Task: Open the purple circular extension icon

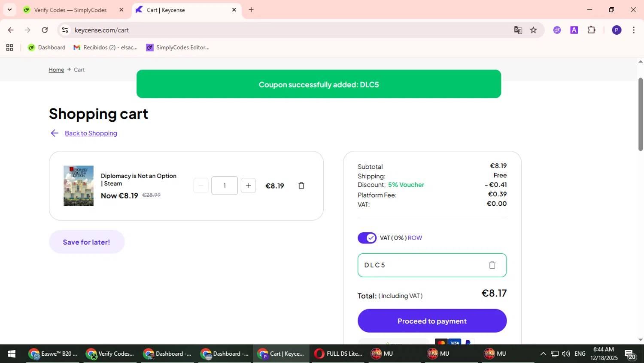Action: pos(557,30)
